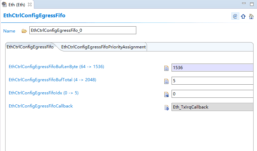257x151 pixels.
Task: Click integer icon for BufTotal parameter
Action: tap(166, 81)
